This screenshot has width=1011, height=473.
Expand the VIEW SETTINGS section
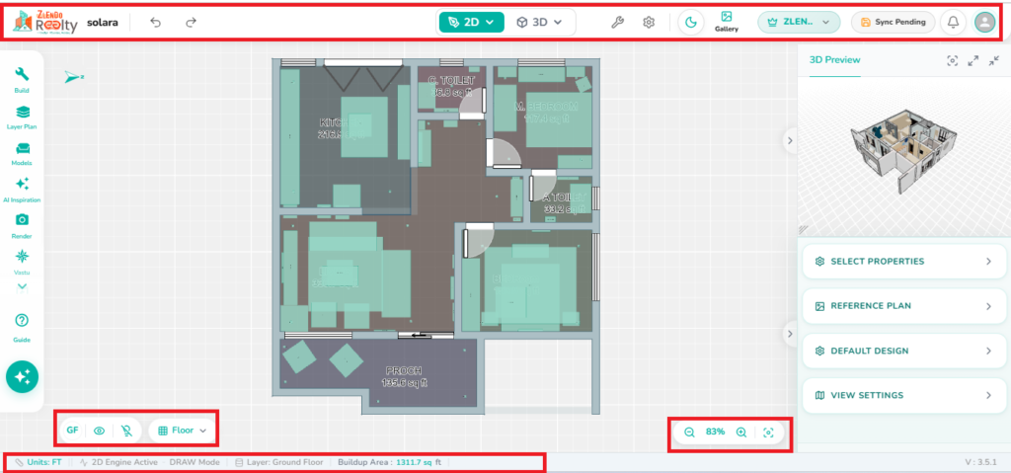904,395
